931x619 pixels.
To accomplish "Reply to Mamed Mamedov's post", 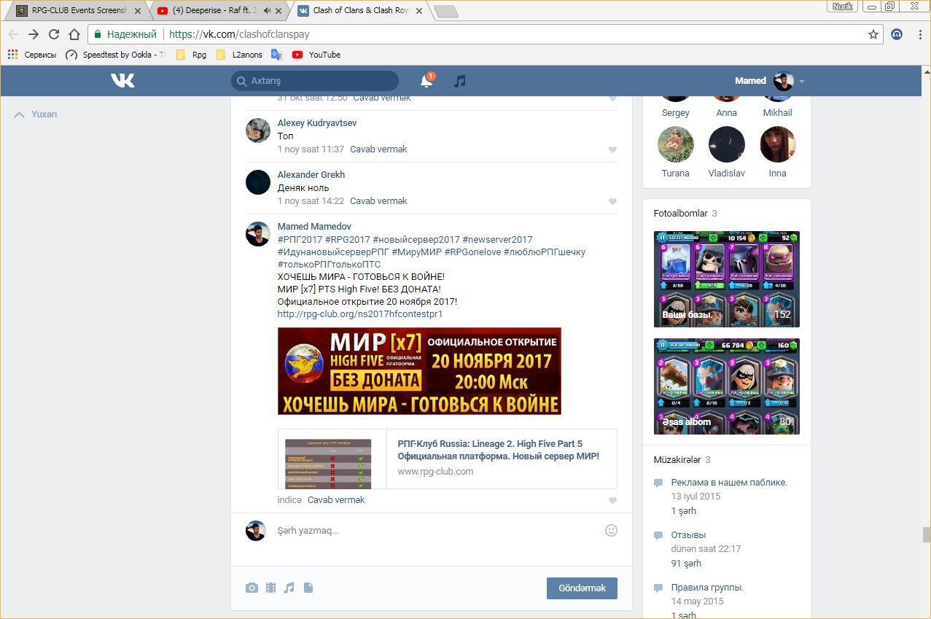I will (336, 500).
